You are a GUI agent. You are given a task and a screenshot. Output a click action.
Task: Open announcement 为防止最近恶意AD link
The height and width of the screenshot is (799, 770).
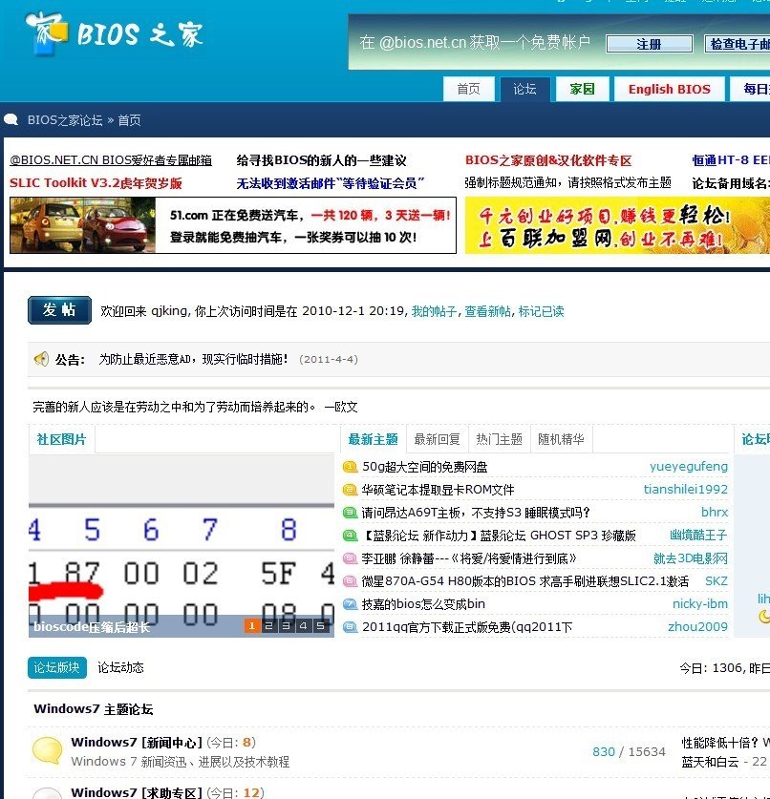(x=193, y=359)
